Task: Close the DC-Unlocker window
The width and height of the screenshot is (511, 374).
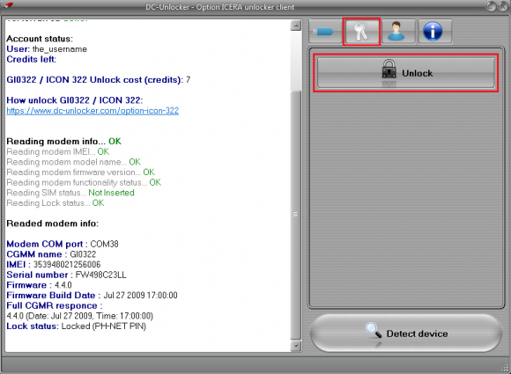Action: pyautogui.click(x=502, y=6)
